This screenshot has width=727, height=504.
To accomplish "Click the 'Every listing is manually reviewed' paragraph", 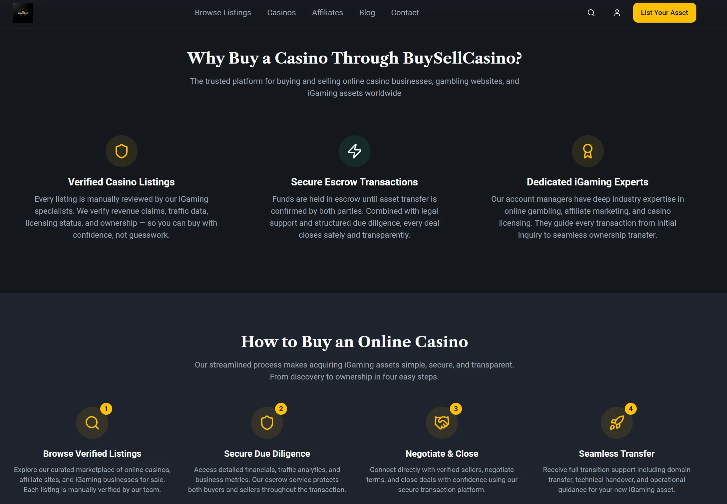I will [x=122, y=217].
